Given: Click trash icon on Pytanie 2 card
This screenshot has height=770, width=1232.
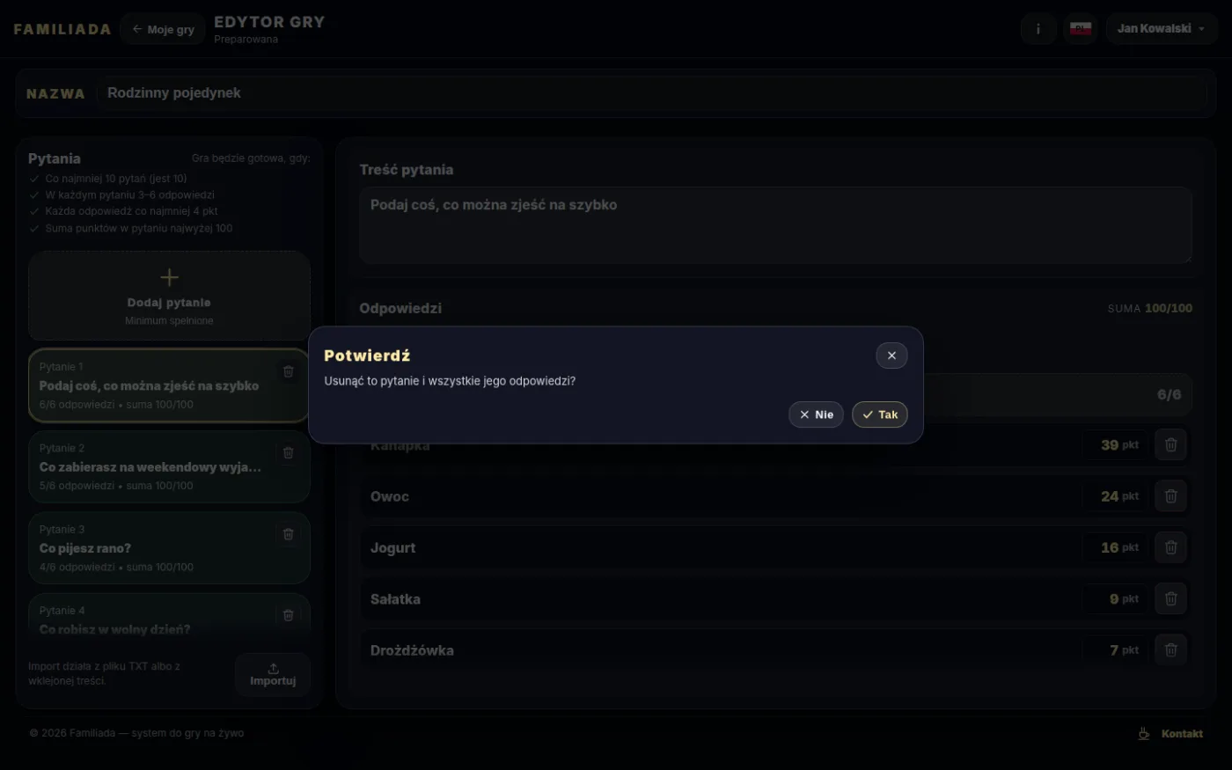Looking at the screenshot, I should pyautogui.click(x=288, y=452).
